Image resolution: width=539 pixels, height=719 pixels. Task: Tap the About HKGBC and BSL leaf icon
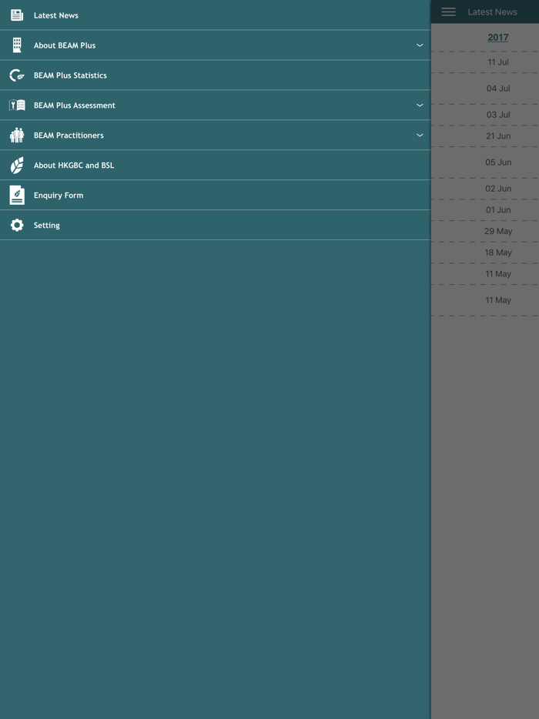pyautogui.click(x=17, y=165)
